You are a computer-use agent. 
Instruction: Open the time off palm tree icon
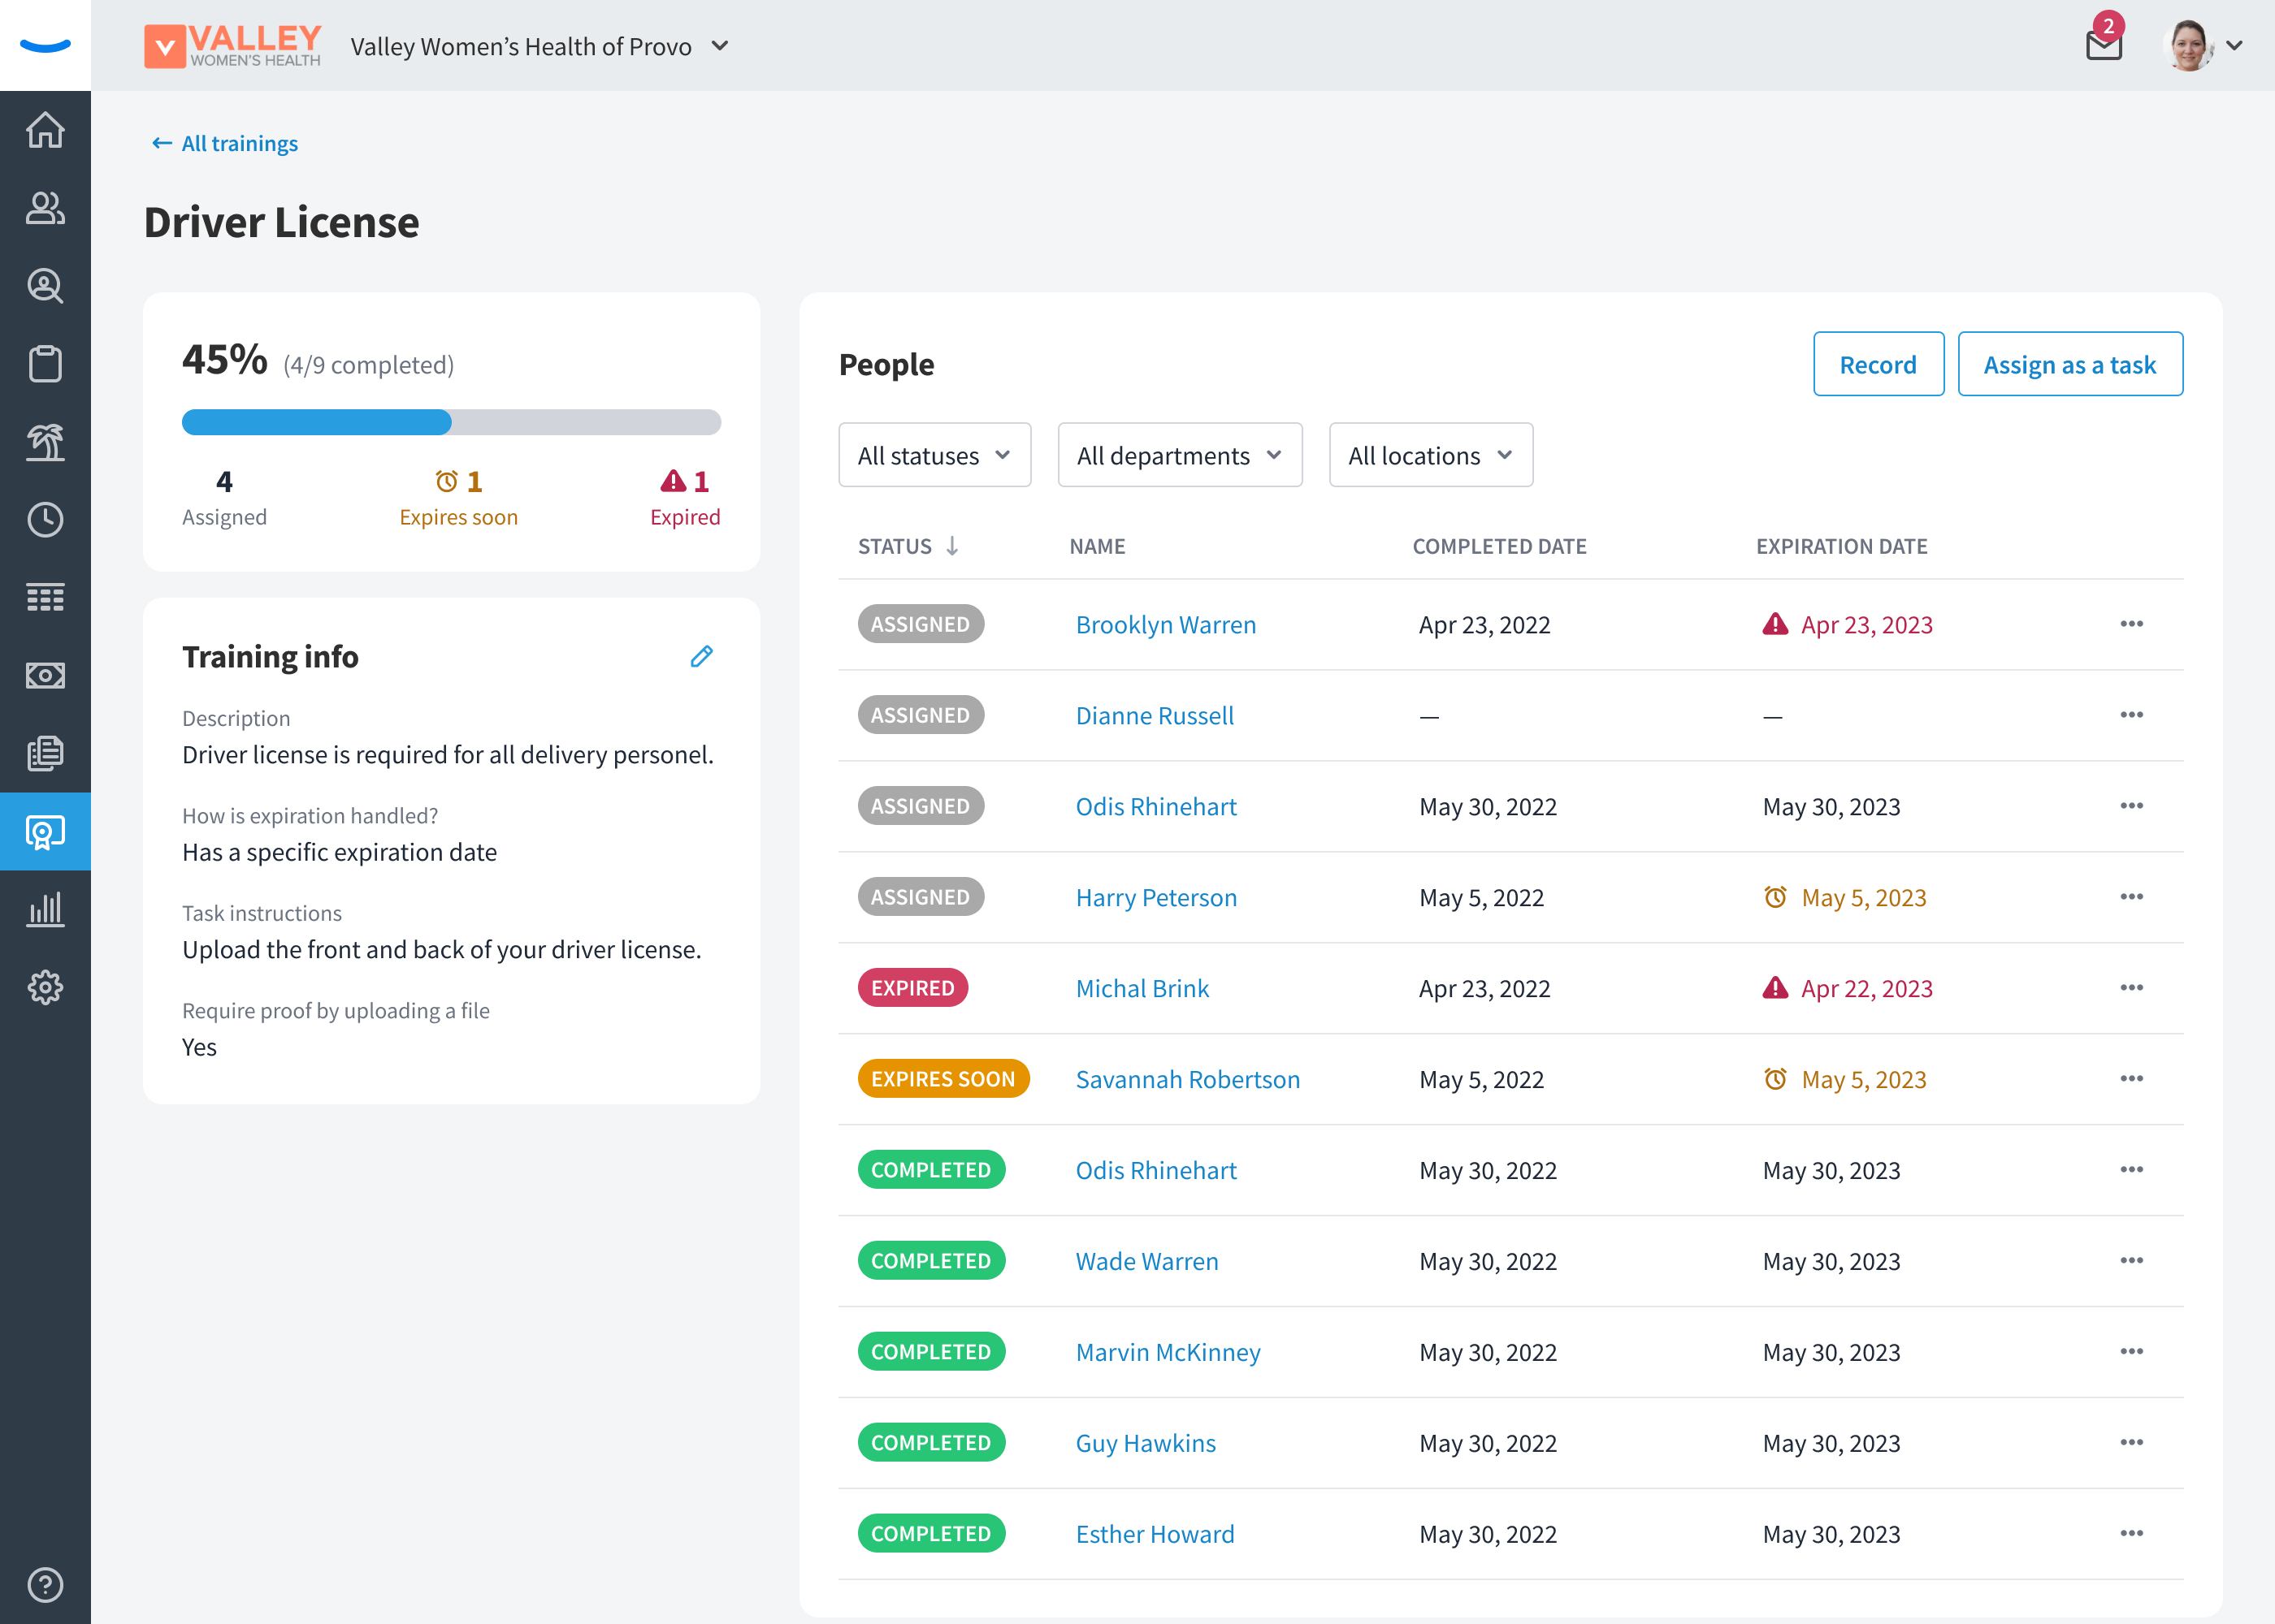click(45, 441)
